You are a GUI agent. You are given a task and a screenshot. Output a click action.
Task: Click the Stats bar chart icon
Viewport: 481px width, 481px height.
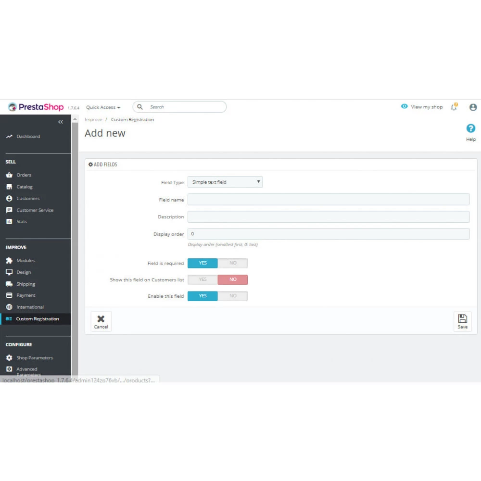click(x=9, y=221)
